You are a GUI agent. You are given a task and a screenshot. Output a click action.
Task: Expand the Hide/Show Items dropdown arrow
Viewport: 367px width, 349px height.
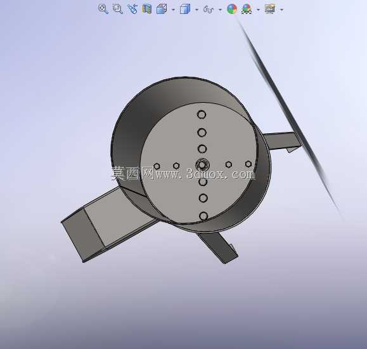pyautogui.click(x=220, y=10)
